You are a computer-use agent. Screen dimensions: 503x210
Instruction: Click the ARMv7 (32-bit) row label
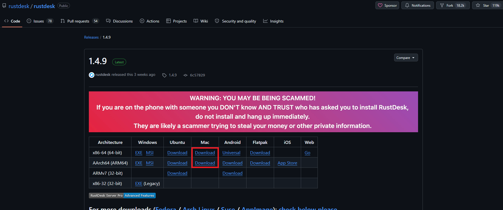tap(108, 173)
